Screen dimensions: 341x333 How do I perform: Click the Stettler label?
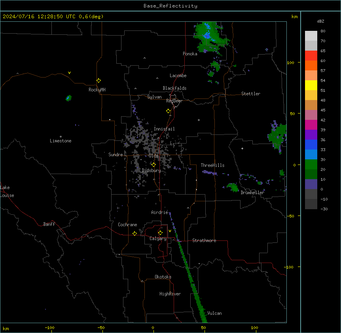click(x=251, y=94)
